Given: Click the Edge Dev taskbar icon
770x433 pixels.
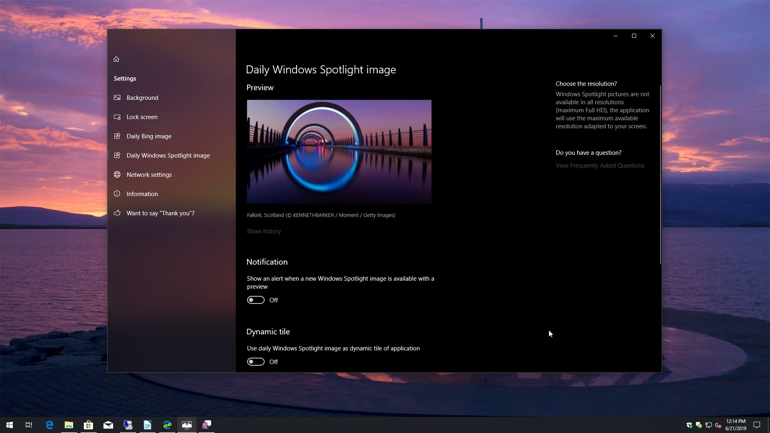Looking at the screenshot, I should tap(167, 425).
